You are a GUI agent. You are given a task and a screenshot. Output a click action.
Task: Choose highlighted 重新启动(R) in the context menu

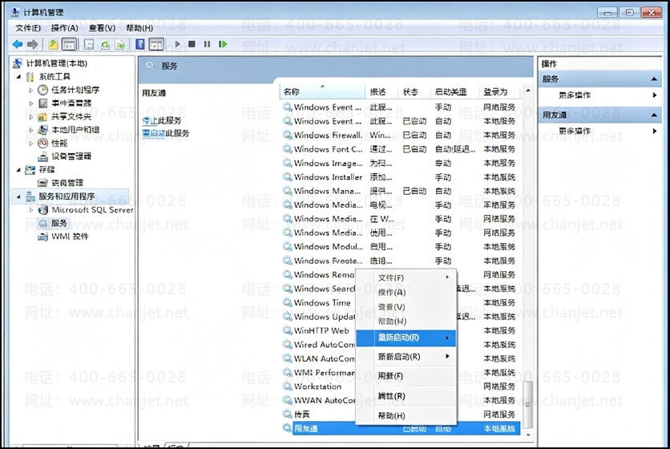point(406,338)
